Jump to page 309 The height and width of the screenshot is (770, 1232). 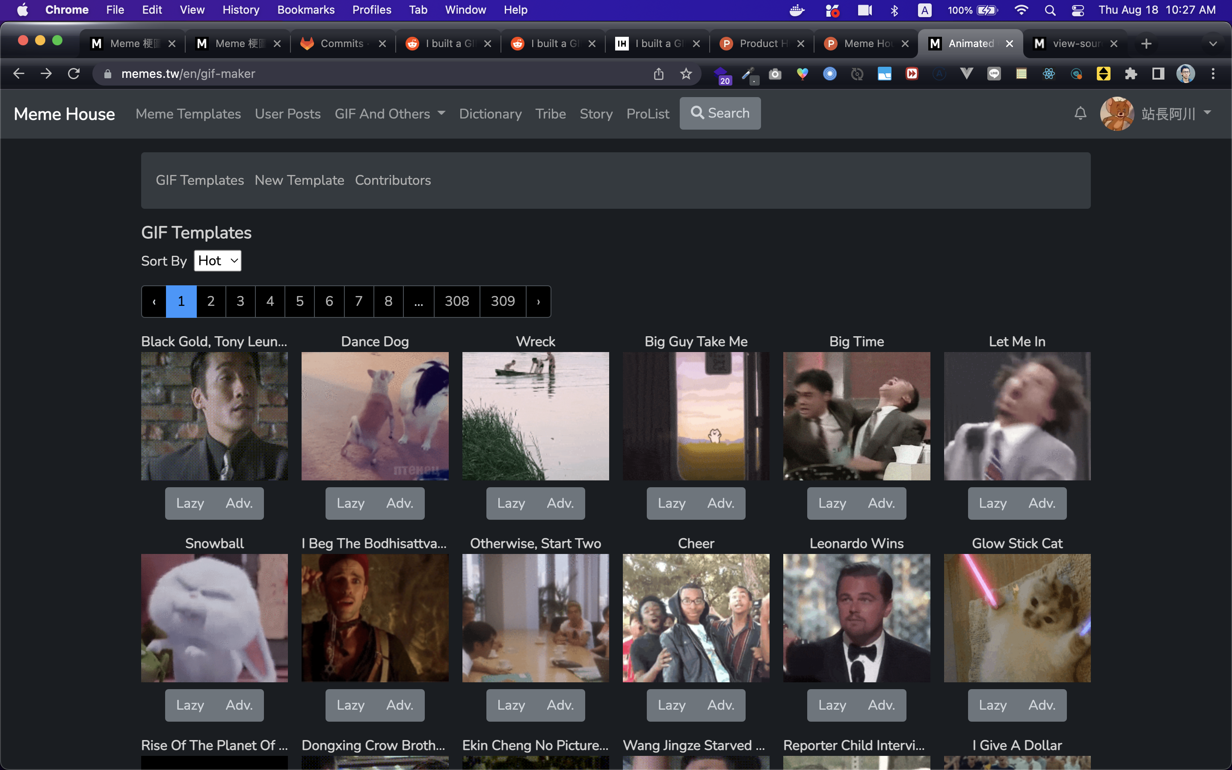pyautogui.click(x=503, y=302)
